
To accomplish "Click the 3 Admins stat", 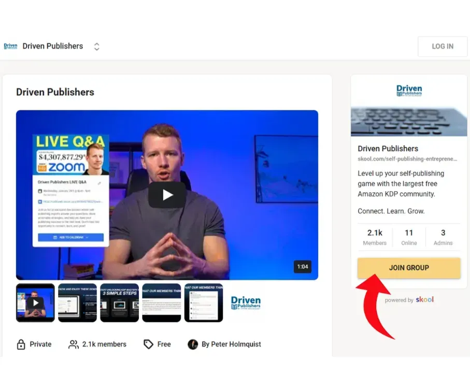I will [443, 237].
